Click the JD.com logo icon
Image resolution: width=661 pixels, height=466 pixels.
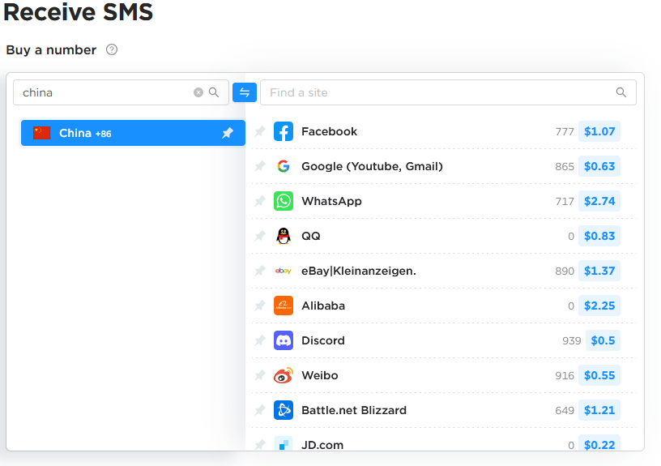coord(284,443)
